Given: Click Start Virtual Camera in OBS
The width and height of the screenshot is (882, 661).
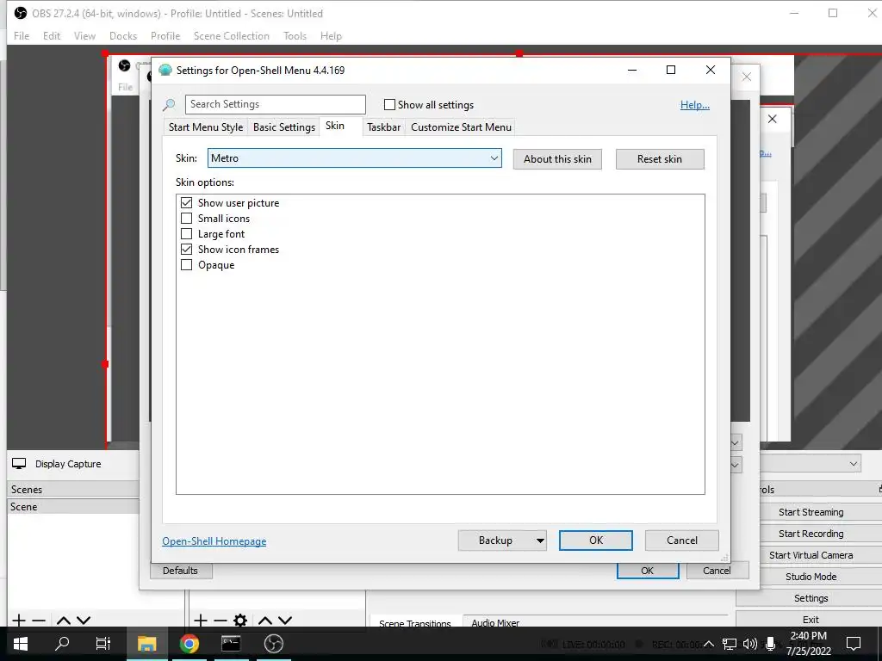Looking at the screenshot, I should pyautogui.click(x=811, y=555).
